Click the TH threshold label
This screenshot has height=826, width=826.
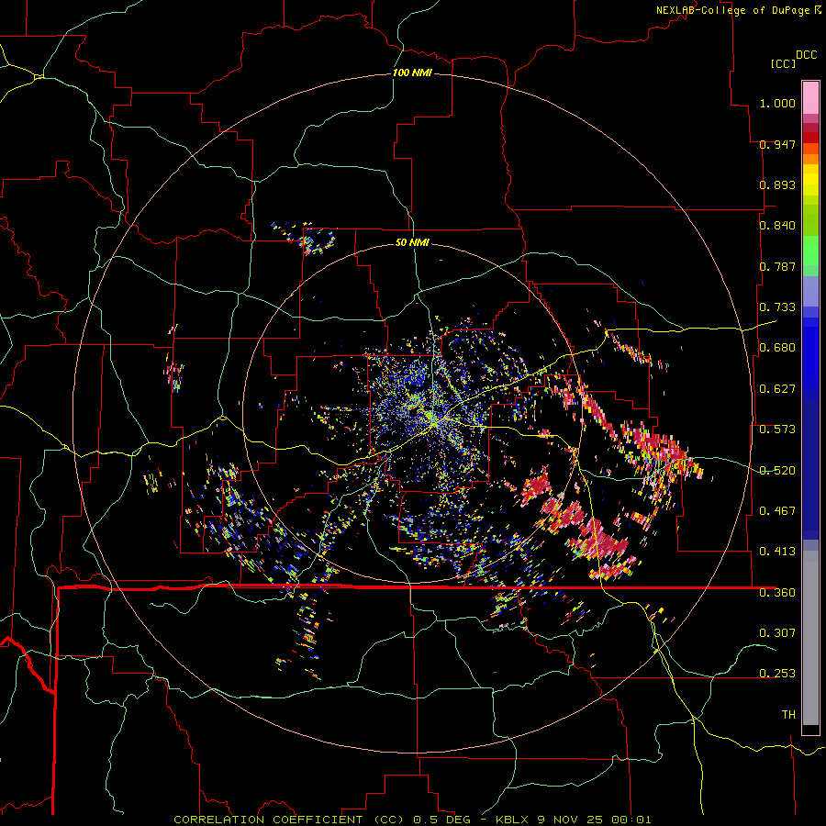tap(788, 715)
